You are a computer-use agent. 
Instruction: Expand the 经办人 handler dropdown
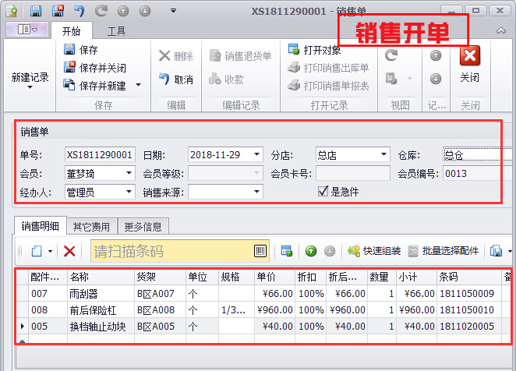[x=129, y=192]
